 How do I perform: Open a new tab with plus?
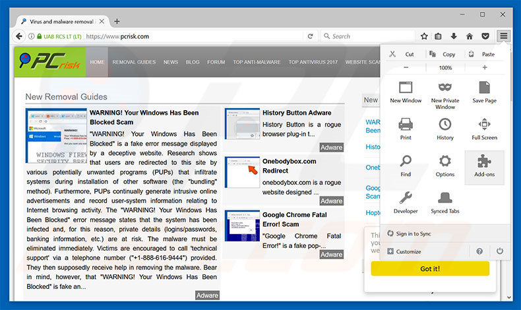(x=117, y=21)
